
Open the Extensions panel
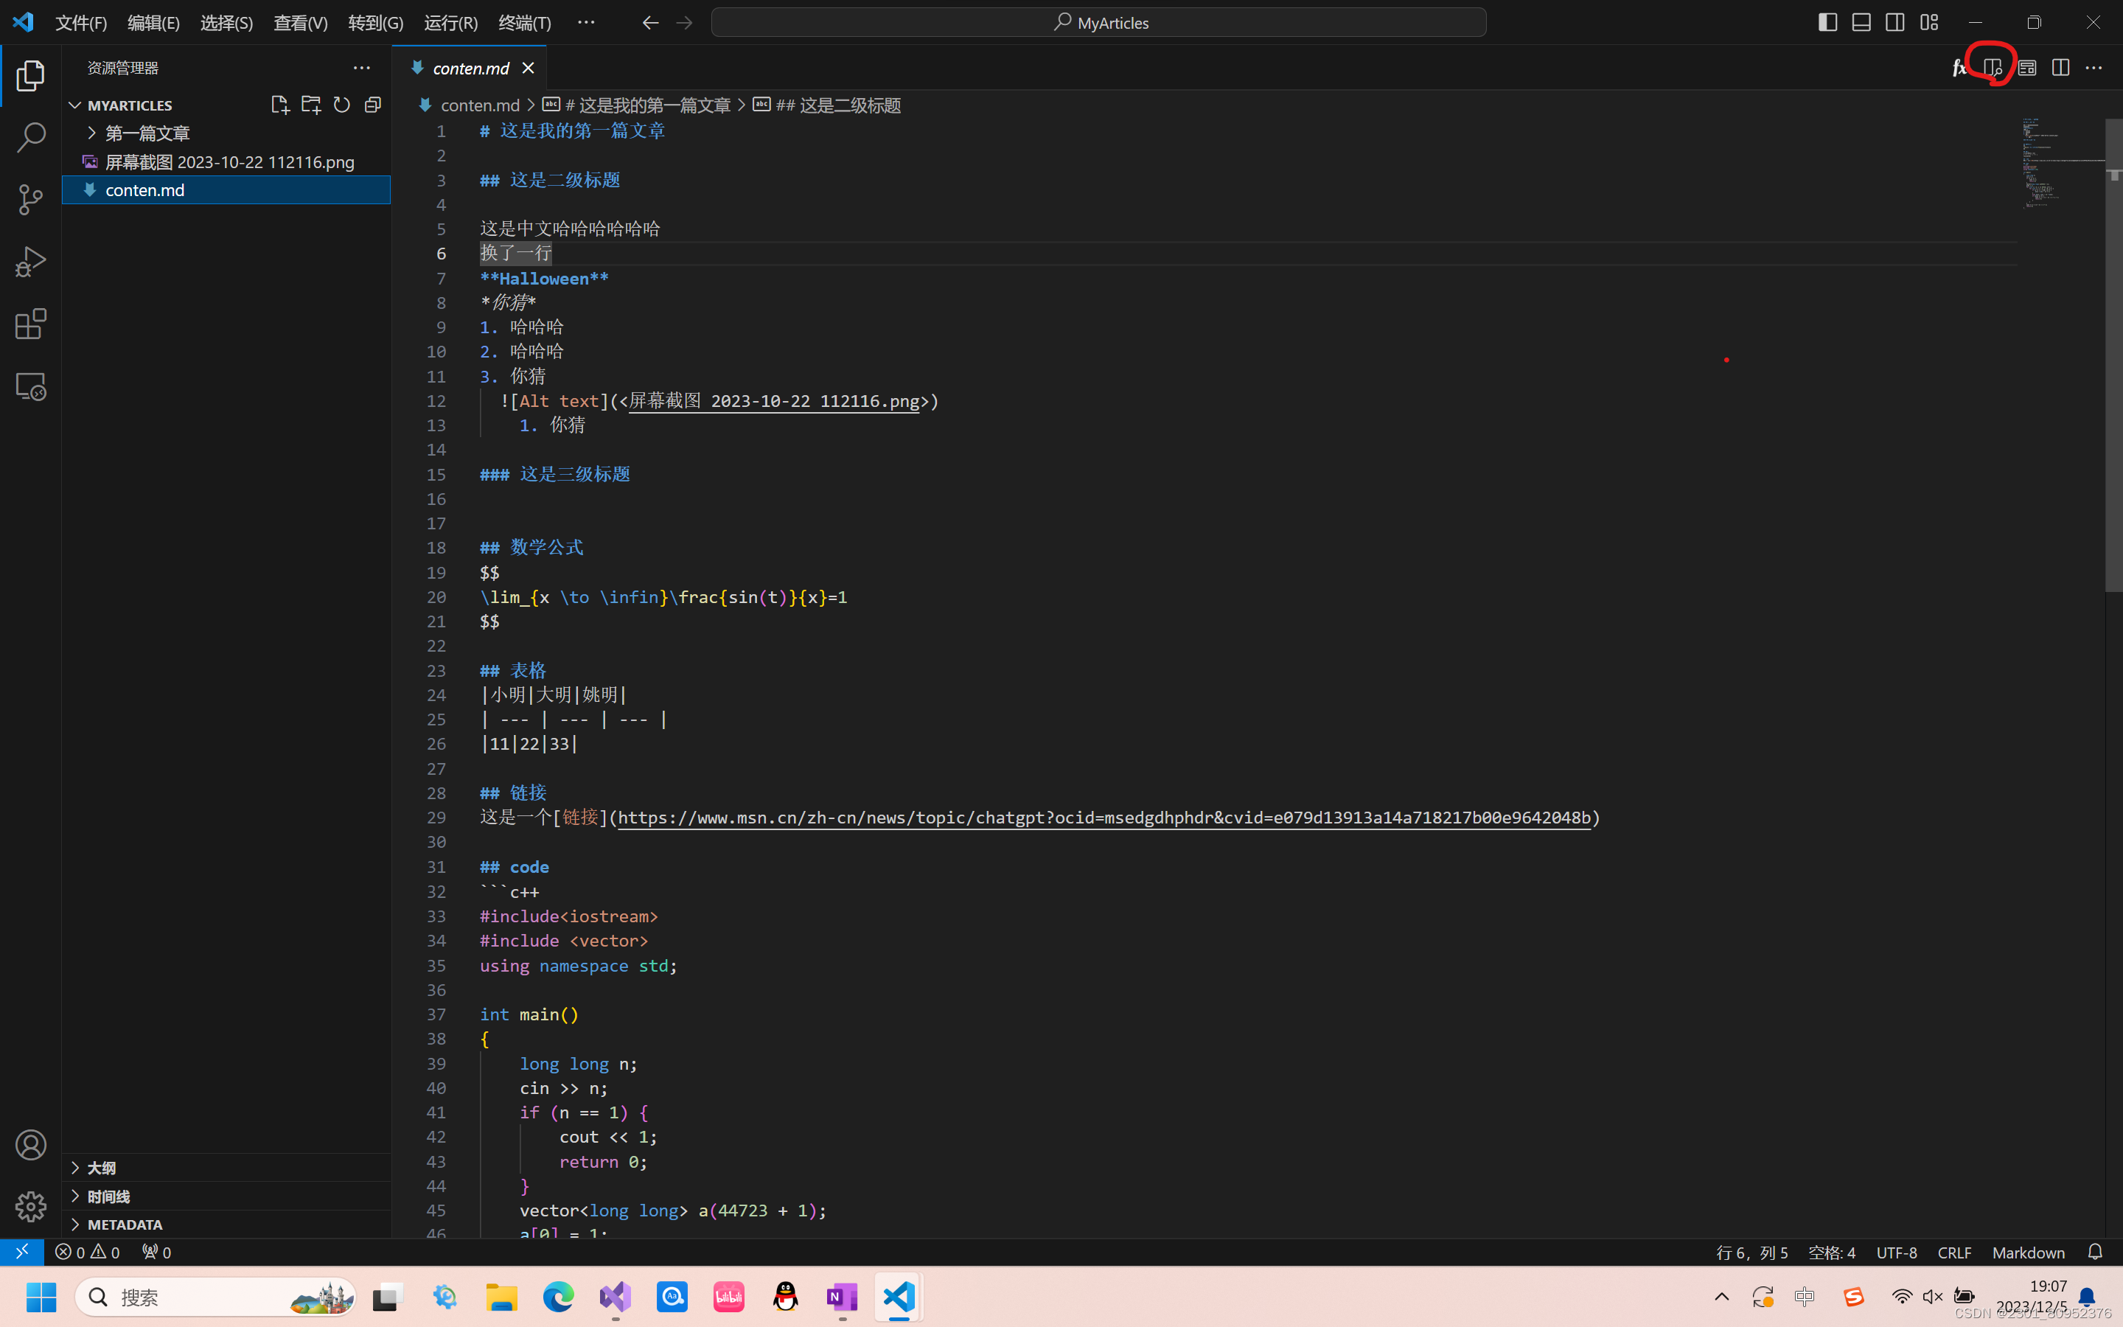(x=32, y=324)
